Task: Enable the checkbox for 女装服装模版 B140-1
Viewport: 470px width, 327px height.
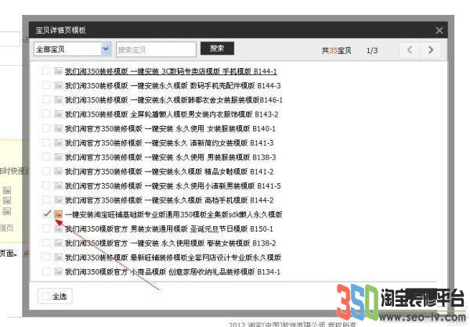Action: click(x=46, y=128)
